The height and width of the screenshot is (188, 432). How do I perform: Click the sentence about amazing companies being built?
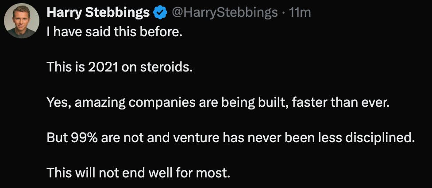pyautogui.click(x=219, y=103)
